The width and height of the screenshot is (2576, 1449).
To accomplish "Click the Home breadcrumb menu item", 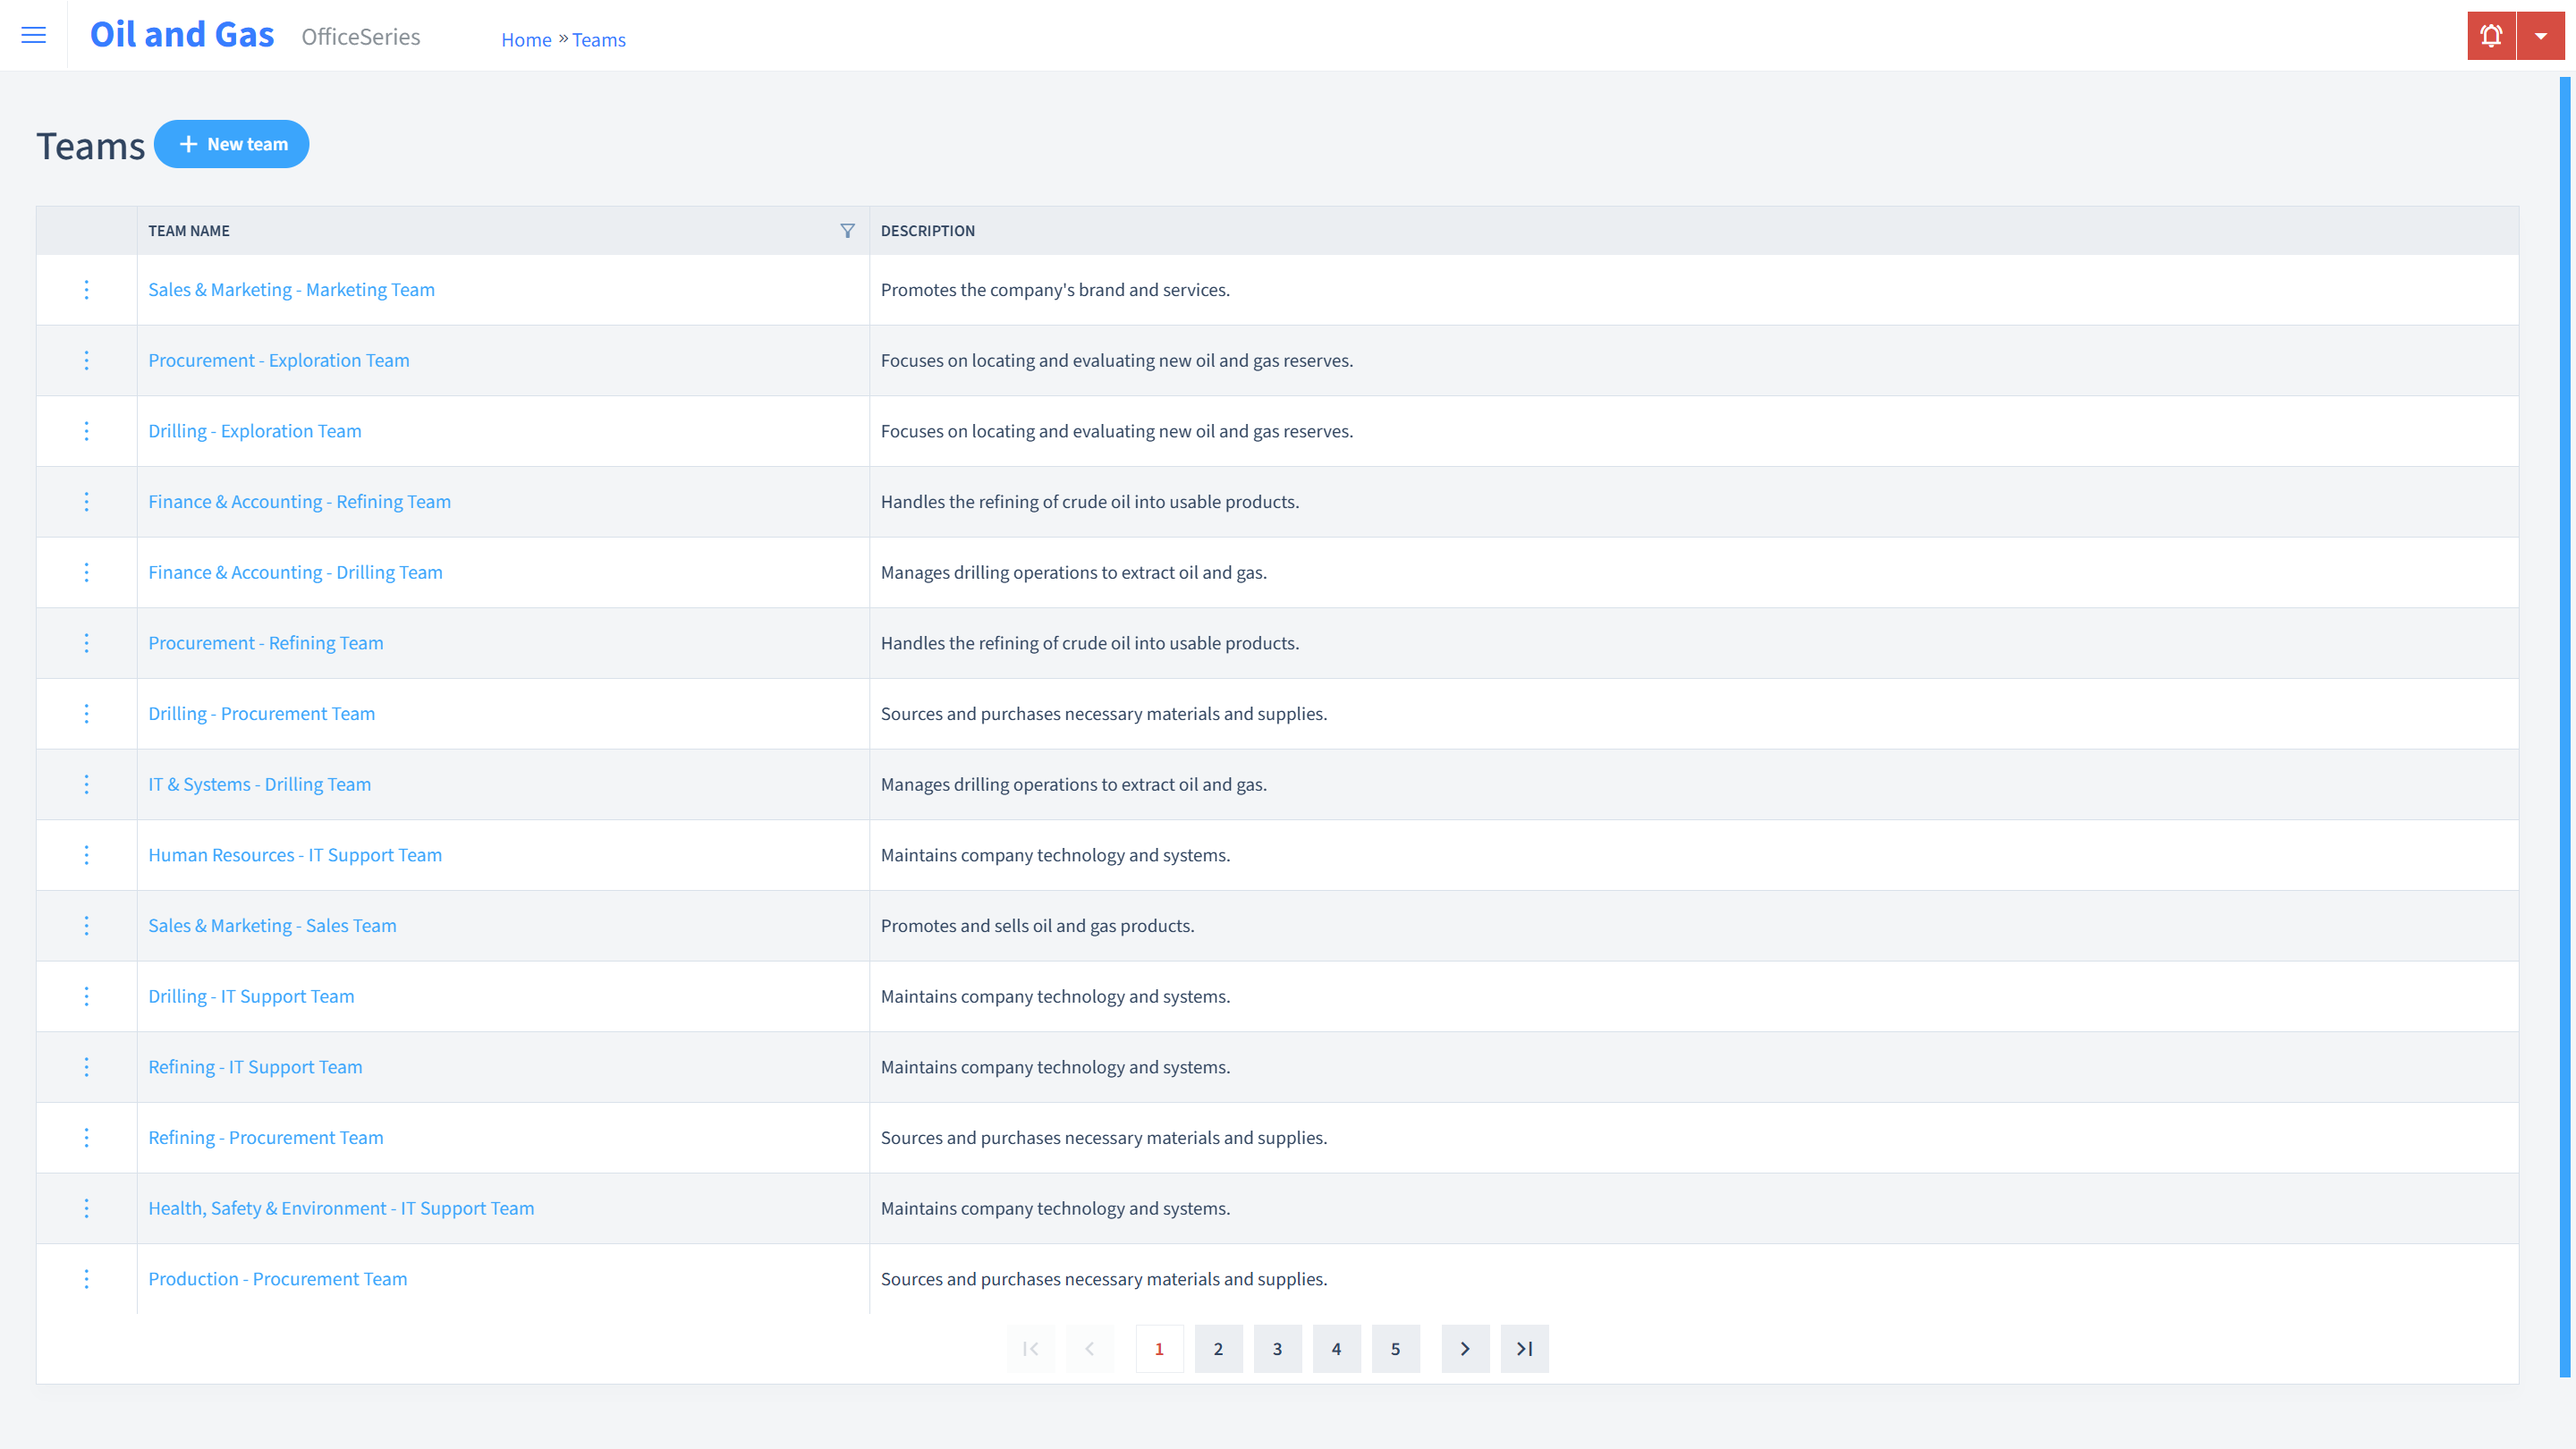I will tap(525, 39).
